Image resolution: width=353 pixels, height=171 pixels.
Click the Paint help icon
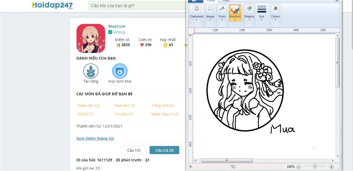click(337, 1)
